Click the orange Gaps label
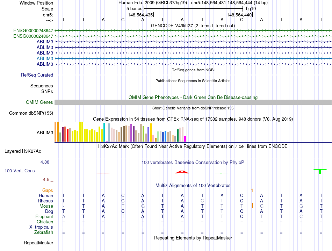Screen dimensions: 332x251 pyautogui.click(x=48, y=191)
